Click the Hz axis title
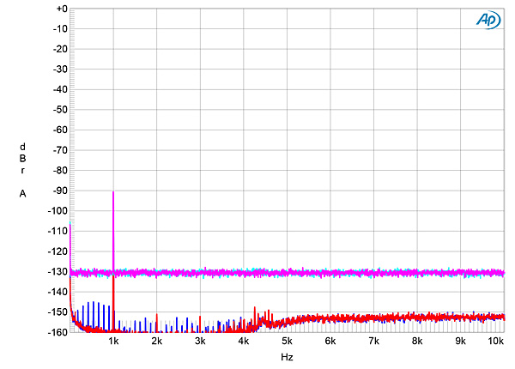The width and height of the screenshot is (515, 369). pos(287,357)
